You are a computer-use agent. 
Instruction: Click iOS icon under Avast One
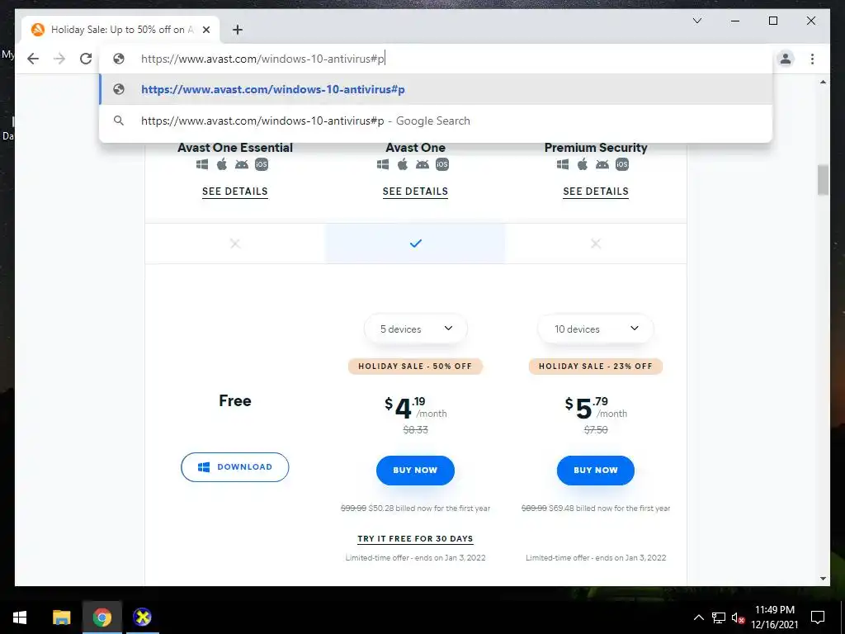pos(442,164)
